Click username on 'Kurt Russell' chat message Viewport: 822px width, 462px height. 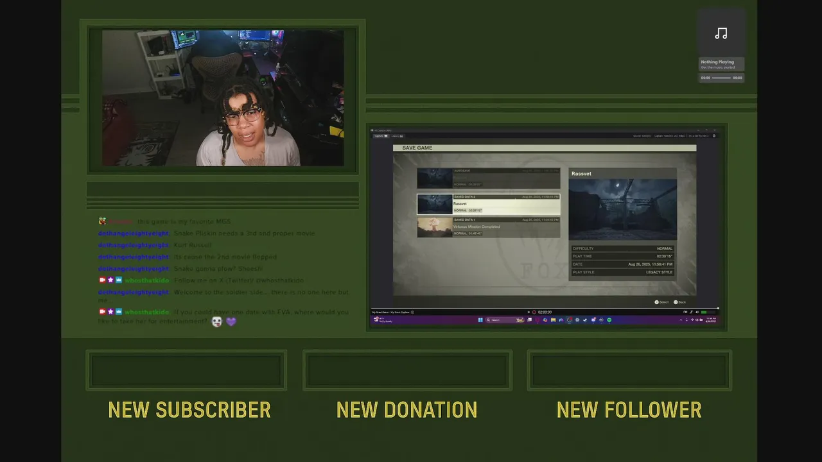pyautogui.click(x=134, y=245)
